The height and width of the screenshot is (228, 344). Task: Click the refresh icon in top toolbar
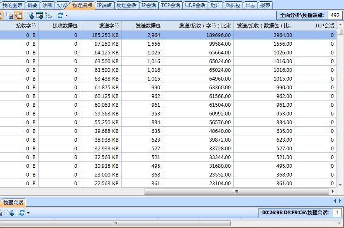[x=60, y=15]
